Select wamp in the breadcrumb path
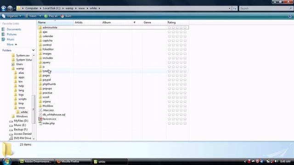294x165 pixels. coord(69,8)
